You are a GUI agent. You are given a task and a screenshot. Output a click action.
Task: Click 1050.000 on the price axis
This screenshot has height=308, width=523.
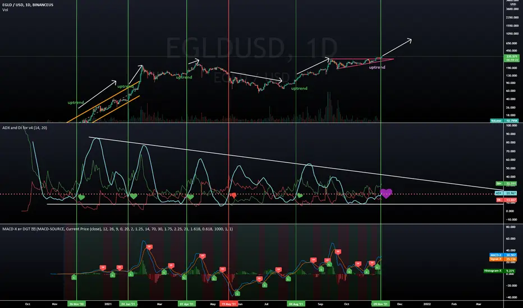pyautogui.click(x=512, y=34)
